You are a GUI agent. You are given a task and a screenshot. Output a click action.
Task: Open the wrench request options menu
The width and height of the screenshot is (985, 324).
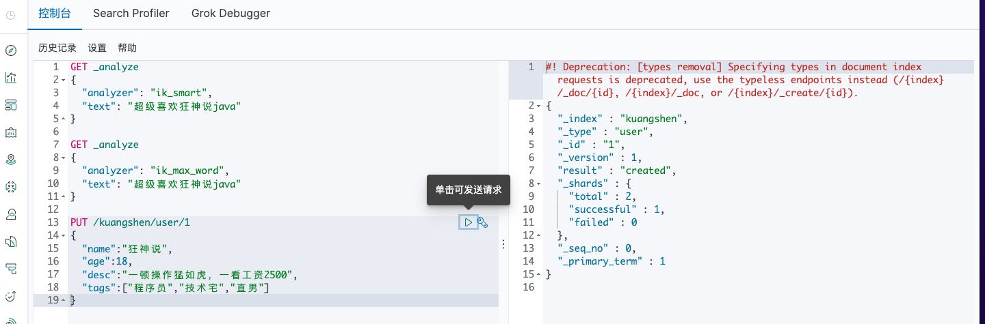(482, 222)
